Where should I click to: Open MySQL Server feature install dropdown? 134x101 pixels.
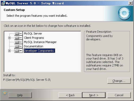coord(19,33)
